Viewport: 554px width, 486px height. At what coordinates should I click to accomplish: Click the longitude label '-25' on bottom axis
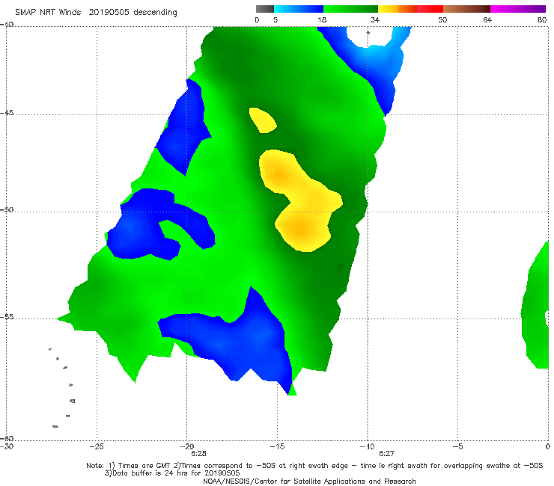(97, 446)
